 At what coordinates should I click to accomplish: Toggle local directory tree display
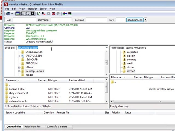tap(23, 14)
